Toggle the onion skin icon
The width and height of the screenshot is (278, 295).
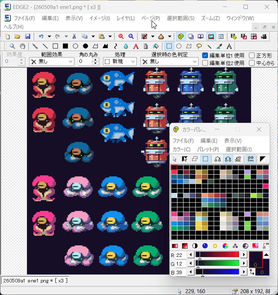point(161,36)
